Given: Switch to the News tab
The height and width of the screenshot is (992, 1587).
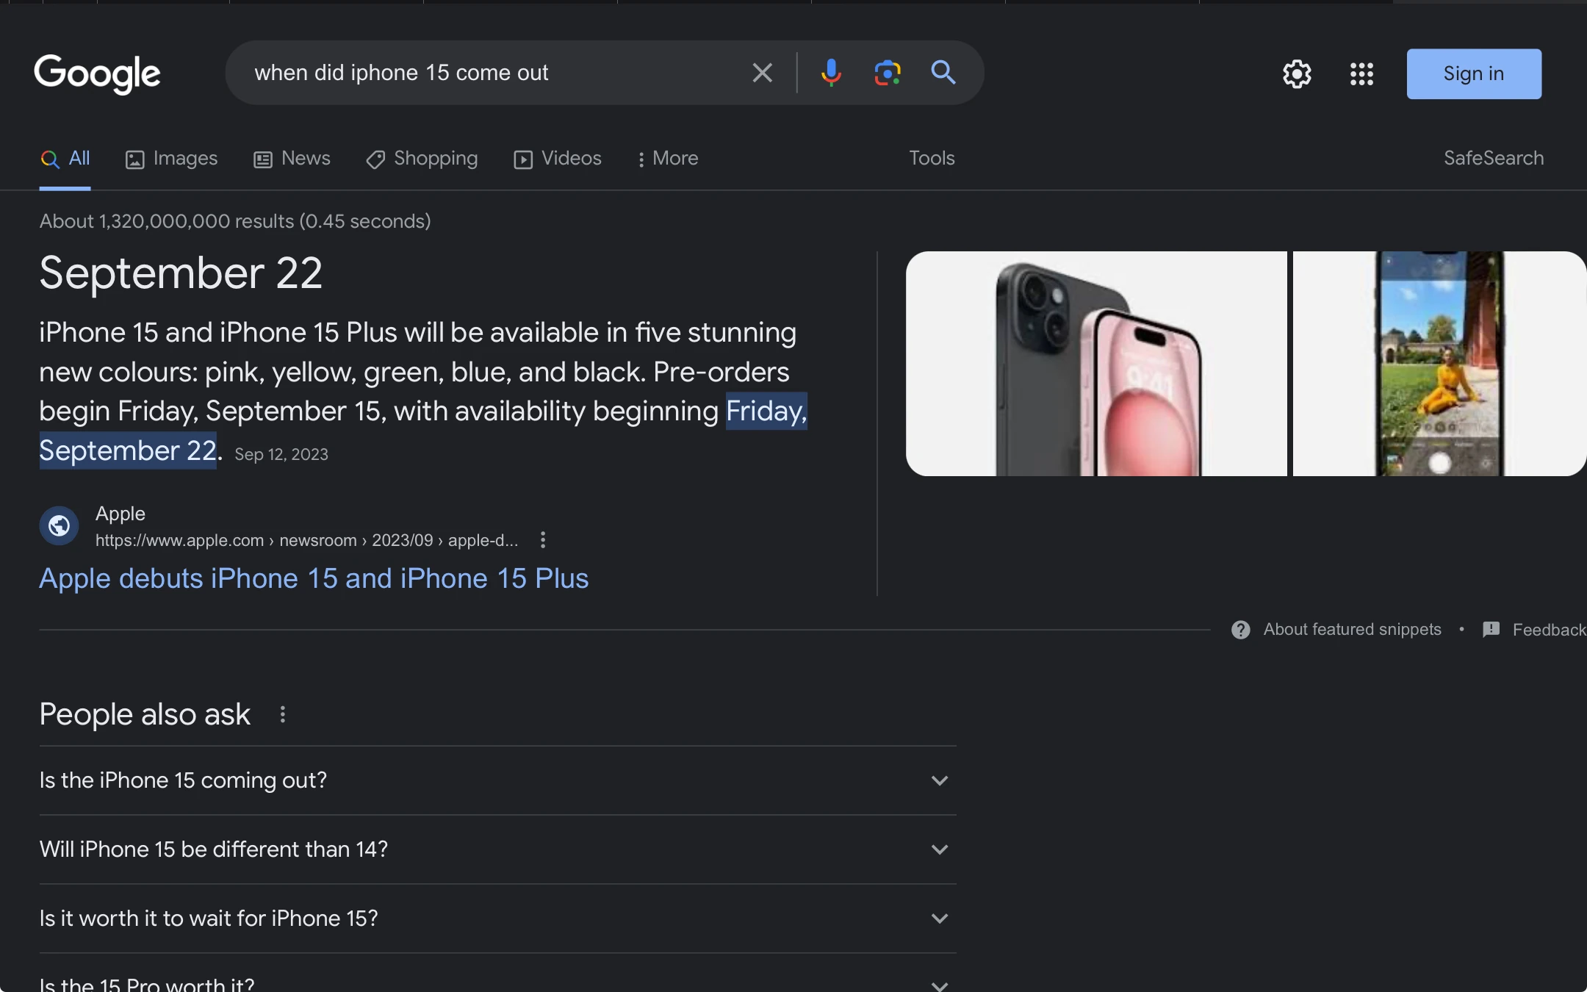Looking at the screenshot, I should pyautogui.click(x=292, y=159).
